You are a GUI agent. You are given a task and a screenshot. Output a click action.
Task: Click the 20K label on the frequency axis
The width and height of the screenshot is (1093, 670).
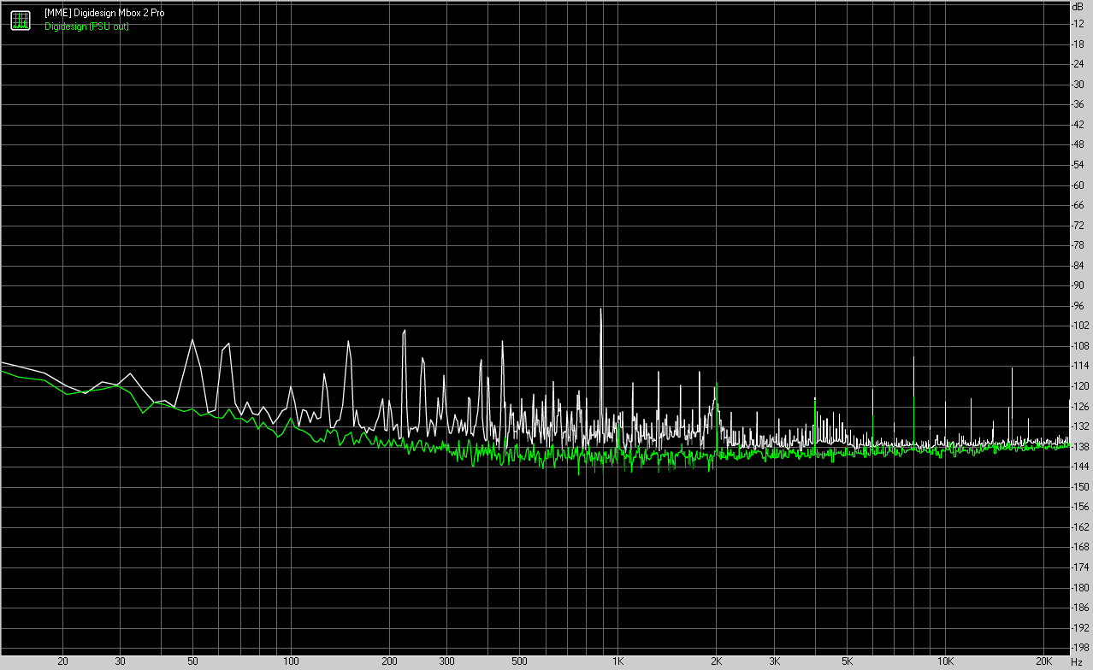click(x=1044, y=662)
